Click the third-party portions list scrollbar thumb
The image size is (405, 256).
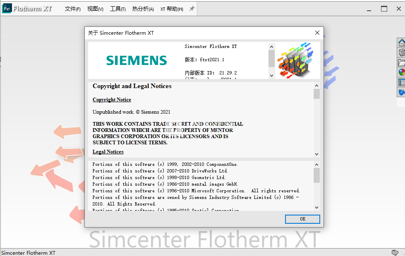316,175
